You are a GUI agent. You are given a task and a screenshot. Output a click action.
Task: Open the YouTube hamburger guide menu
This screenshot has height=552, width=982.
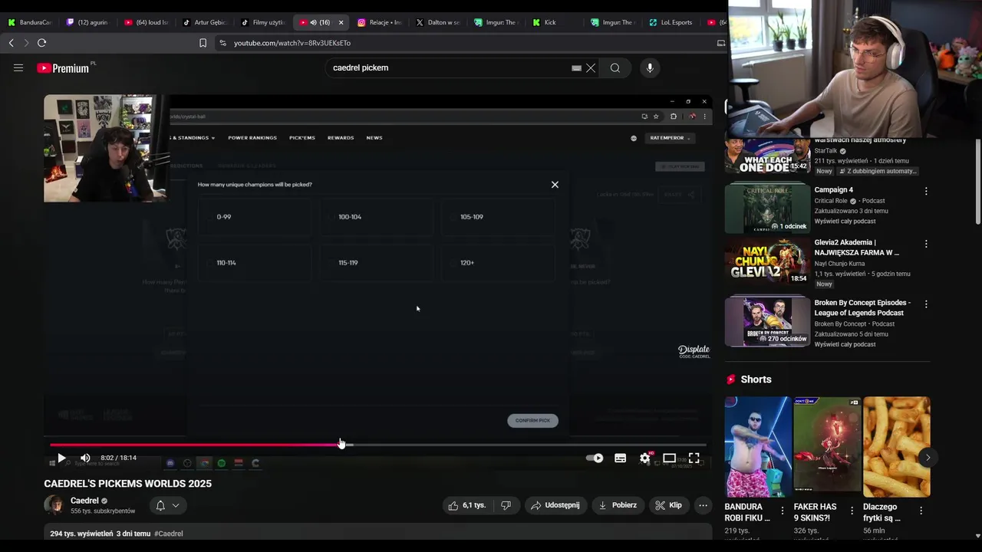[x=18, y=67]
